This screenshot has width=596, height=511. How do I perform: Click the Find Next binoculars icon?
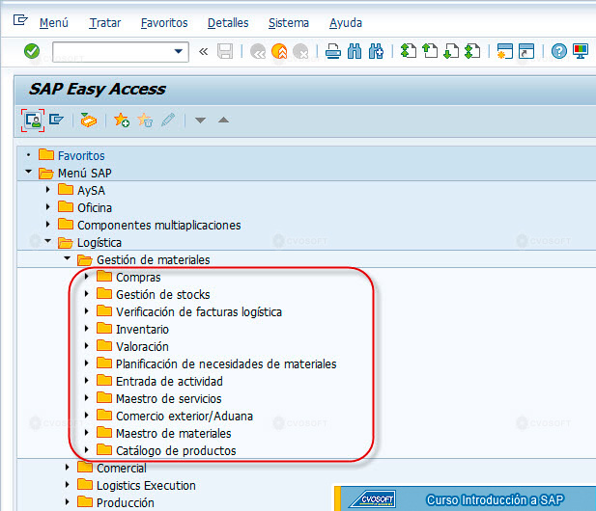(x=376, y=51)
